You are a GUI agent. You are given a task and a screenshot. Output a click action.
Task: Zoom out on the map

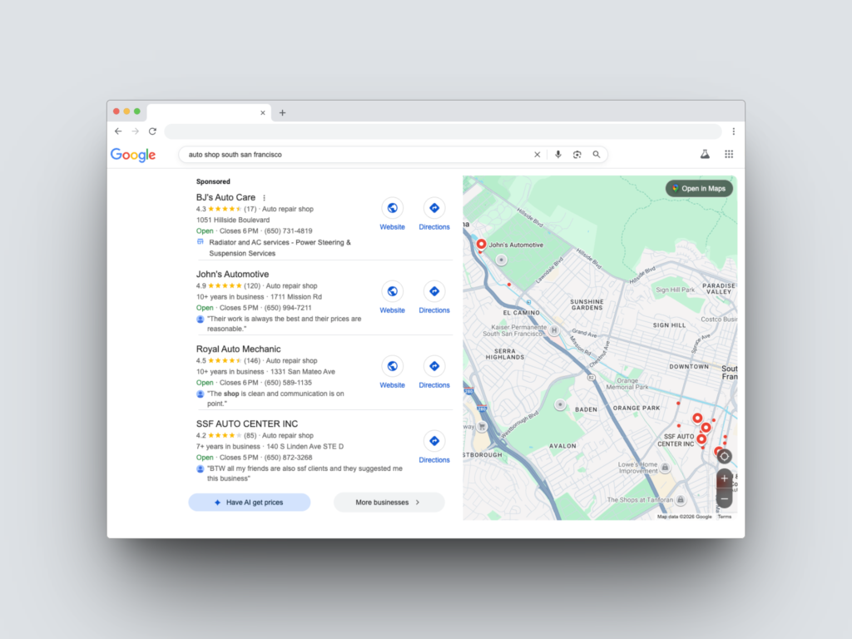(x=723, y=497)
